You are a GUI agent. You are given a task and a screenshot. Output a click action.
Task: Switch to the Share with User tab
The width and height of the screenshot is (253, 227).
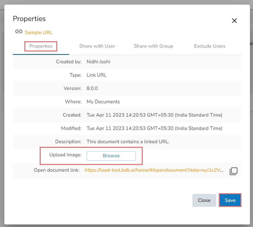pyautogui.click(x=97, y=46)
